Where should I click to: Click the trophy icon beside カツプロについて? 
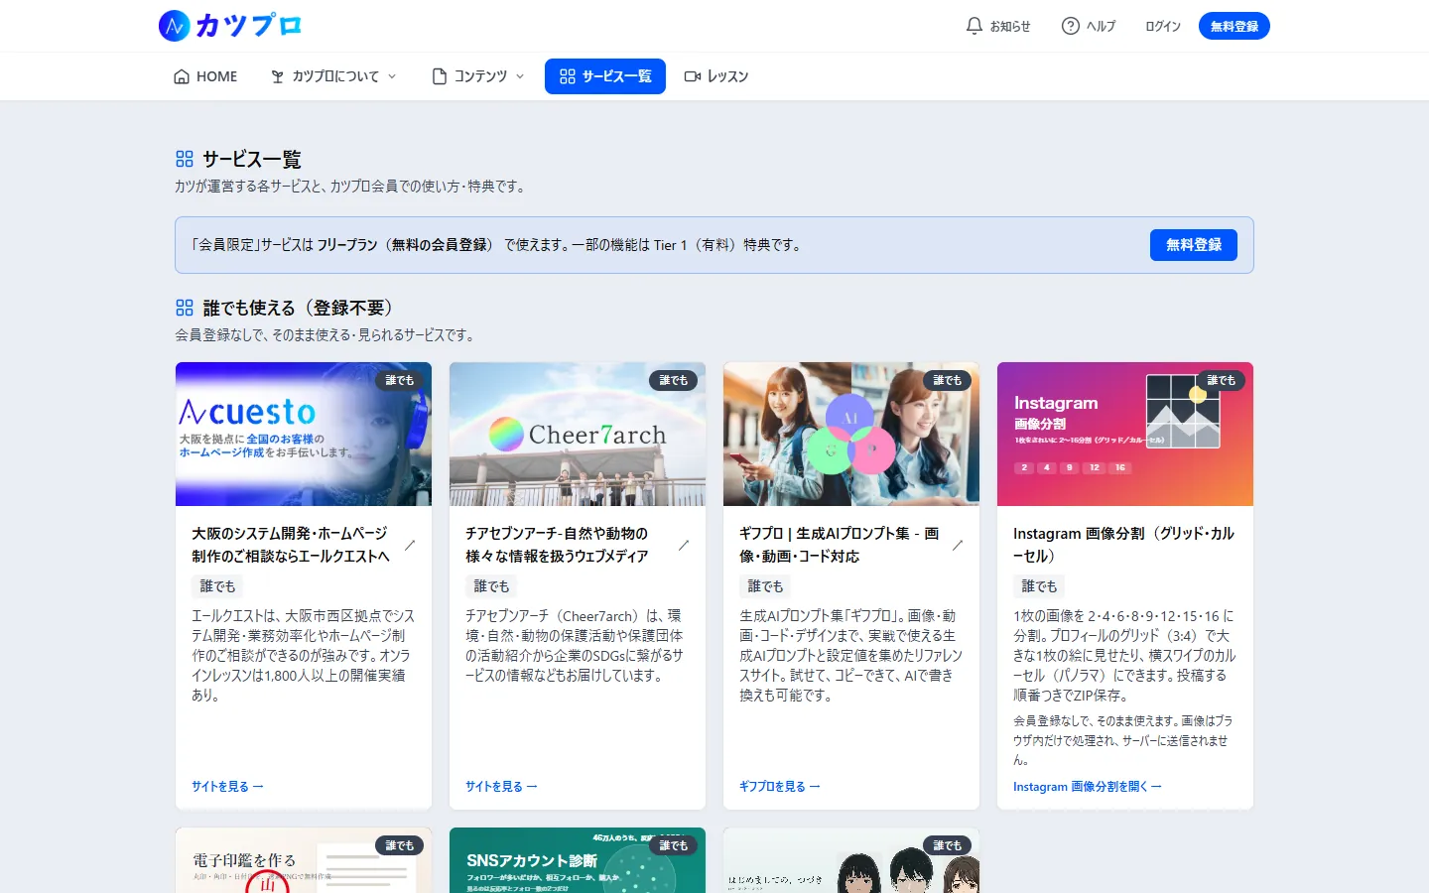[x=278, y=76]
